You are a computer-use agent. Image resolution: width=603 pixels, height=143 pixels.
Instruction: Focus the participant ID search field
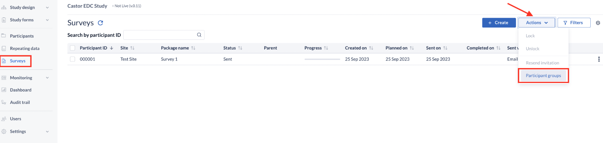164,35
